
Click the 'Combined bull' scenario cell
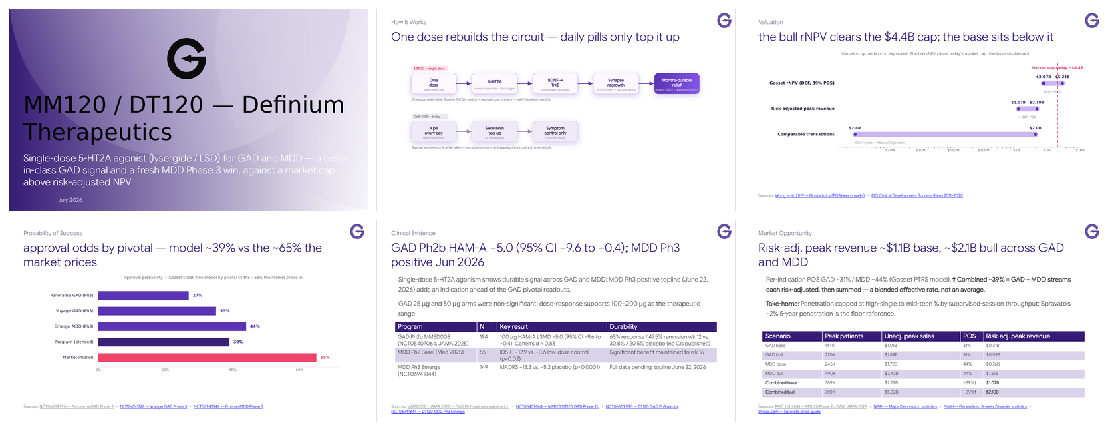(793, 392)
